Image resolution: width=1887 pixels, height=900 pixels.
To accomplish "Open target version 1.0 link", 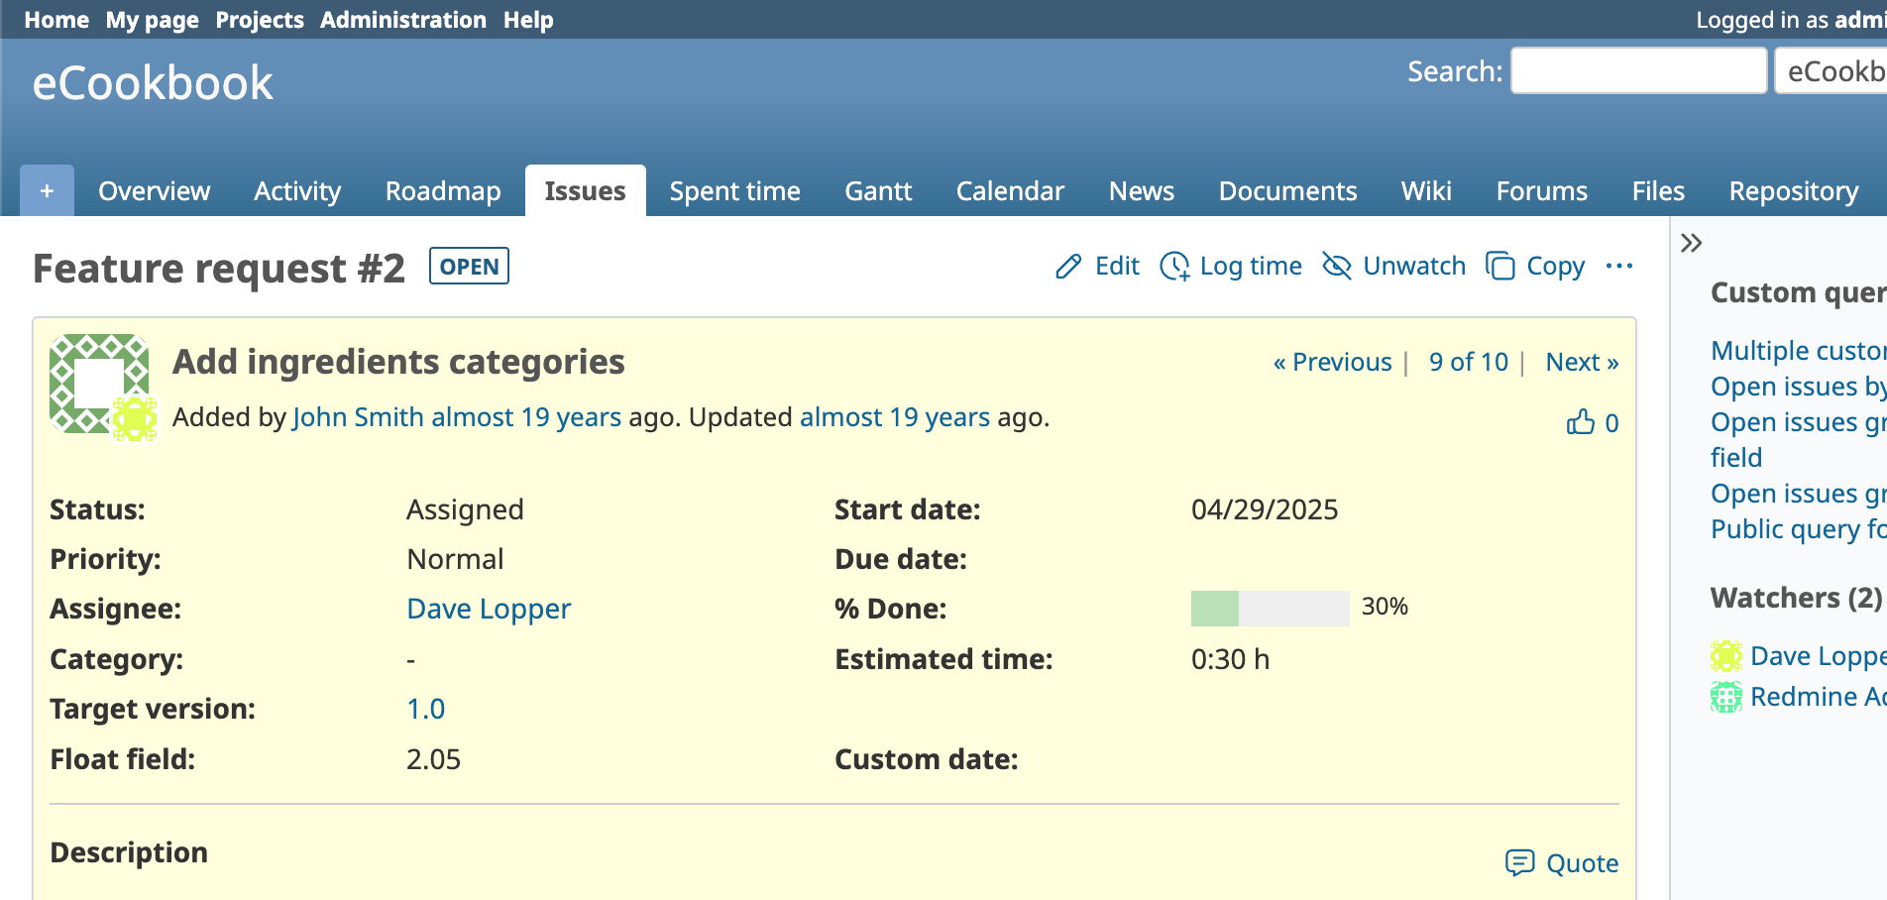I will (425, 709).
